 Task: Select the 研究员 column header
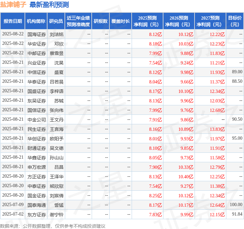pos(56,21)
